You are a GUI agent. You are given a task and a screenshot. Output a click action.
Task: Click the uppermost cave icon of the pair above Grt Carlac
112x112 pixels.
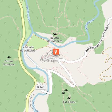coord(66,90)
